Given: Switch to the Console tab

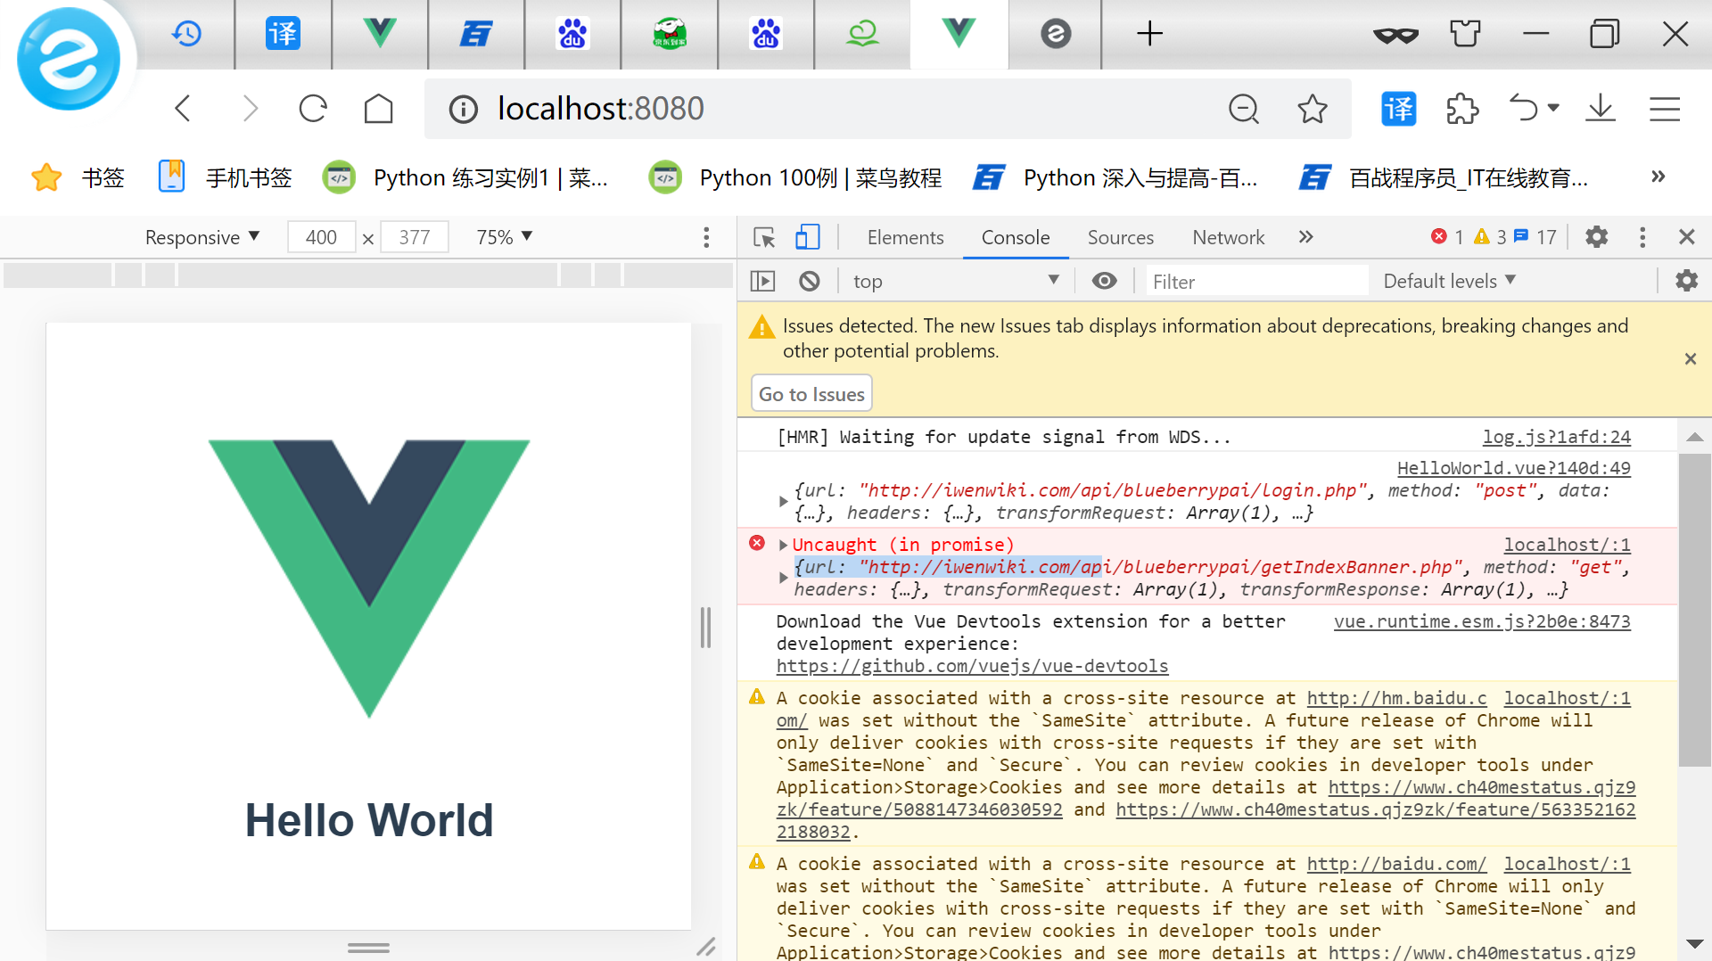Looking at the screenshot, I should (x=1016, y=237).
